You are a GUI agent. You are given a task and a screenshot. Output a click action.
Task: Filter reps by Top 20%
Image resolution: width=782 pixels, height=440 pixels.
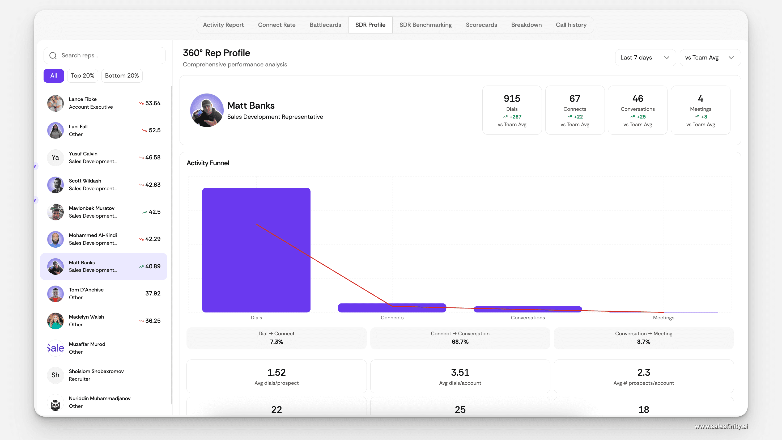[83, 76]
